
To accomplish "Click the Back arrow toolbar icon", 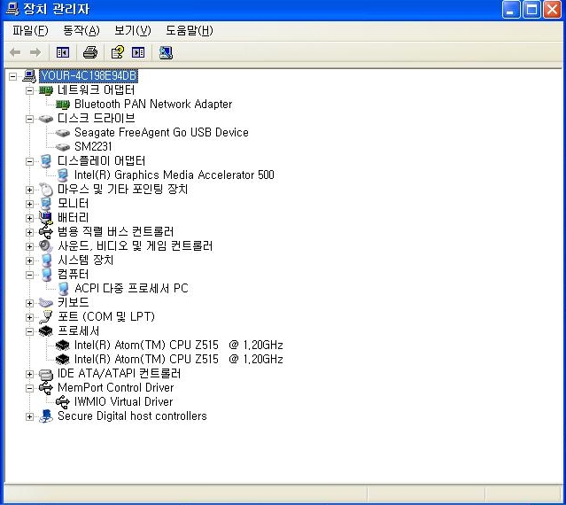I will pos(15,52).
